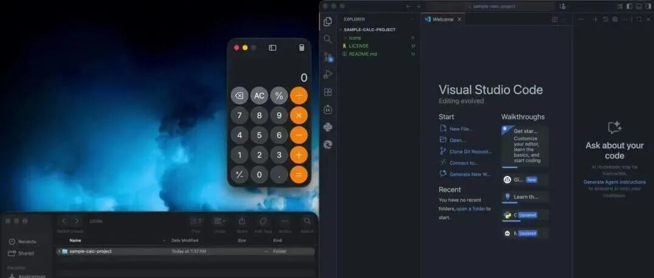Open the Copilot chat menu in title bar
This screenshot has height=278, width=654.
(x=563, y=6)
